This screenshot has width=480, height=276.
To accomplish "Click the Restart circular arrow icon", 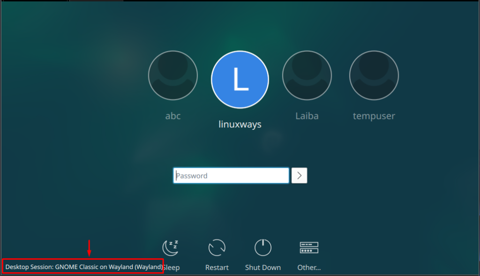I will (x=217, y=247).
